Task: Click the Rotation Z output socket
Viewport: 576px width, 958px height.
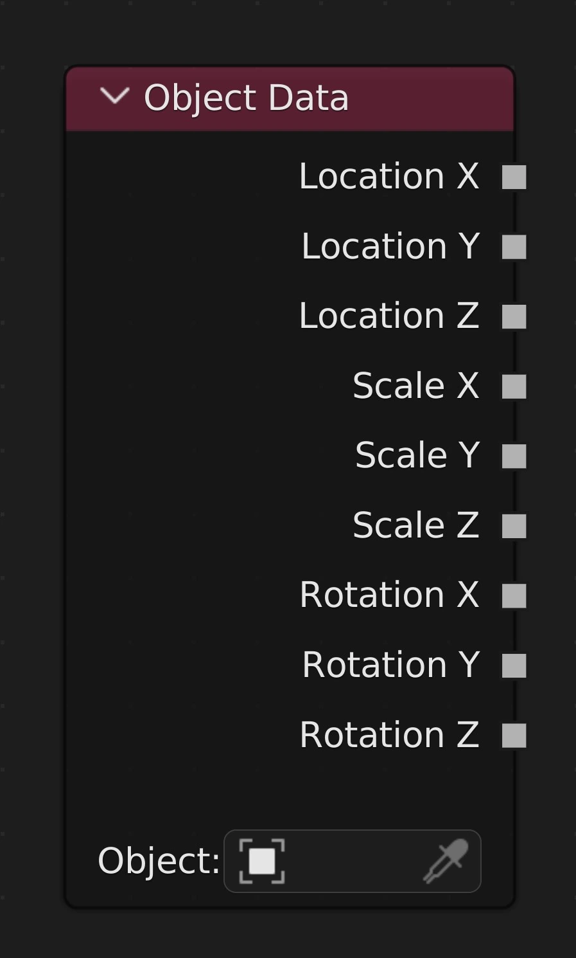Action: click(514, 736)
